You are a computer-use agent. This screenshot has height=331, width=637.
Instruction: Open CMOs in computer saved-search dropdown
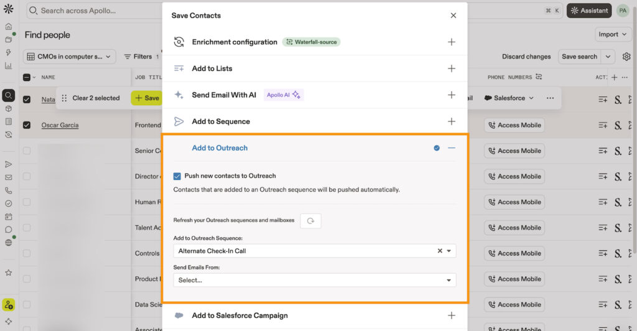click(70, 57)
